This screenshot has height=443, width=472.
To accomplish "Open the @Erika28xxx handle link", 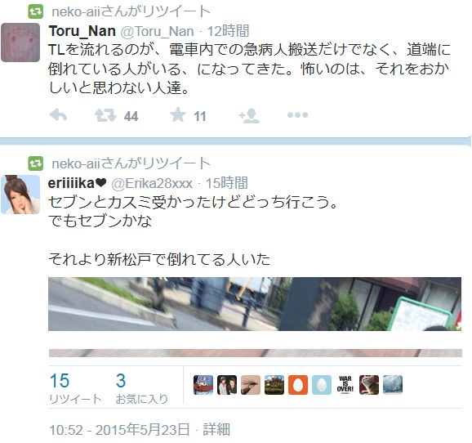I will 152,184.
